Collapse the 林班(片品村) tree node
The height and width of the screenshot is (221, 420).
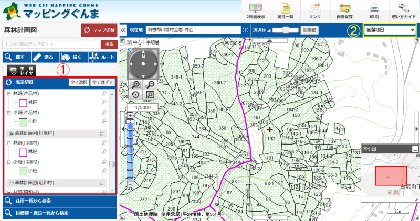point(9,94)
